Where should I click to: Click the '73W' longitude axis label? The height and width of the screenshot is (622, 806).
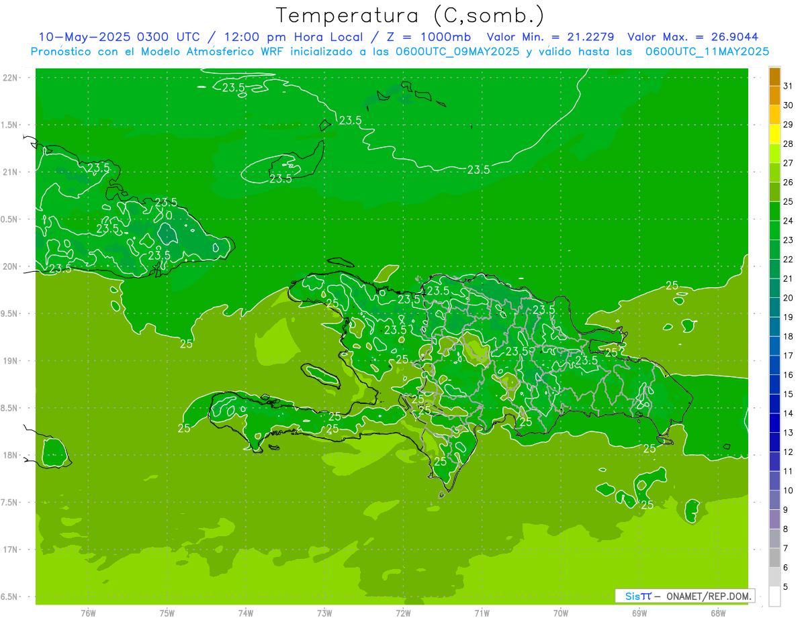(x=324, y=613)
